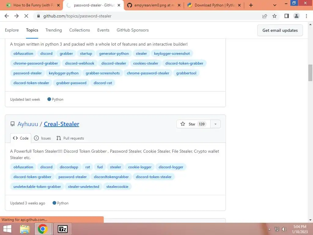Screen dimensions: 313x235
Task: Click the keylogger-screenshot topic tag
Action: (x=172, y=54)
